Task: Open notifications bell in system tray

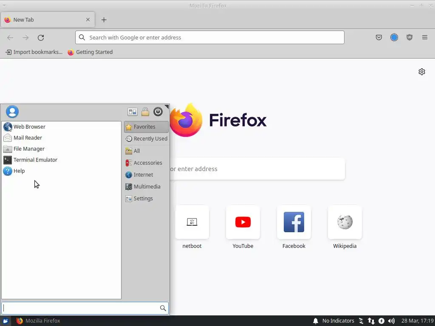Action: 316,321
